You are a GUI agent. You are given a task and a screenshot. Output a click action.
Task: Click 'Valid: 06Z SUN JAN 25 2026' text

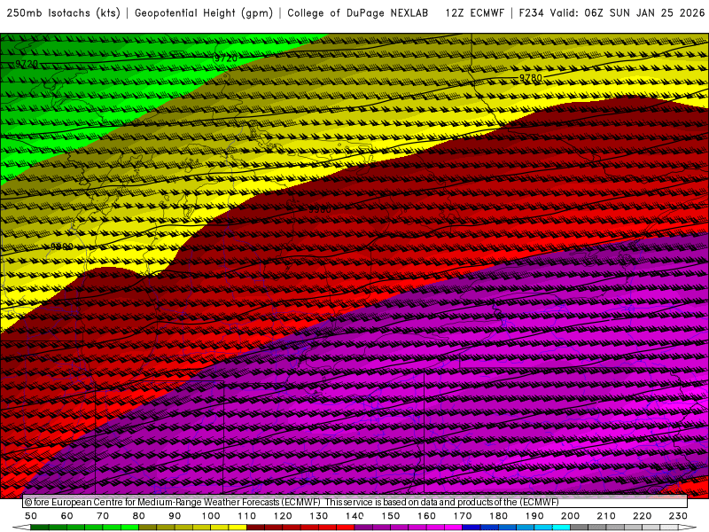[627, 13]
